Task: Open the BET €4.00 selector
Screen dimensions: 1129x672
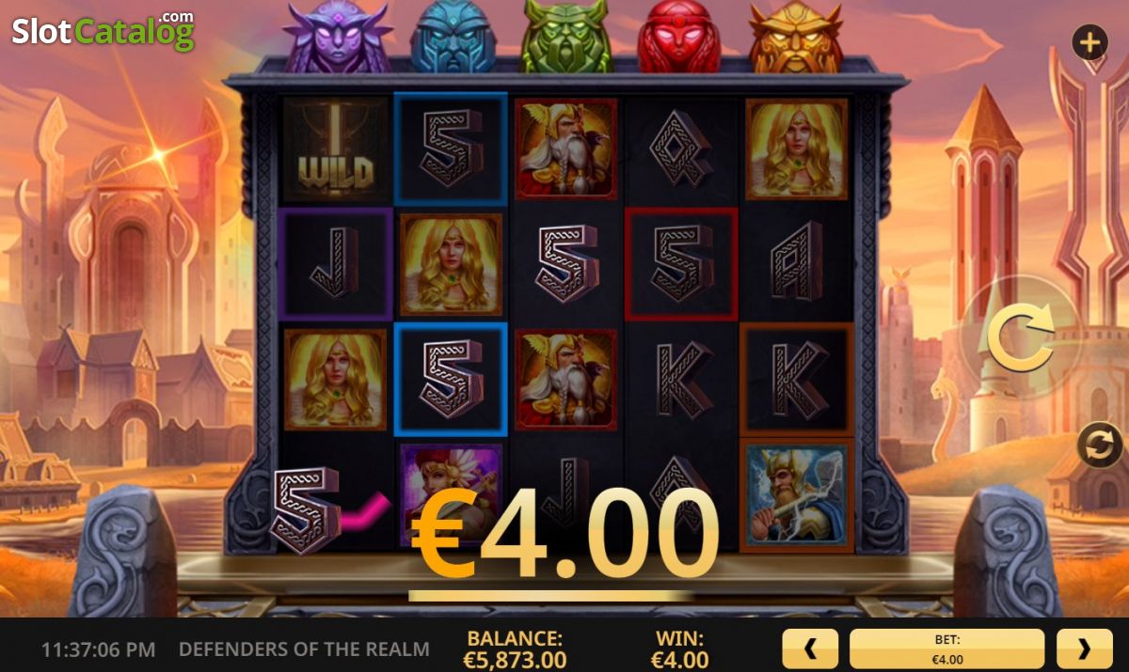Action: pyautogui.click(x=946, y=649)
